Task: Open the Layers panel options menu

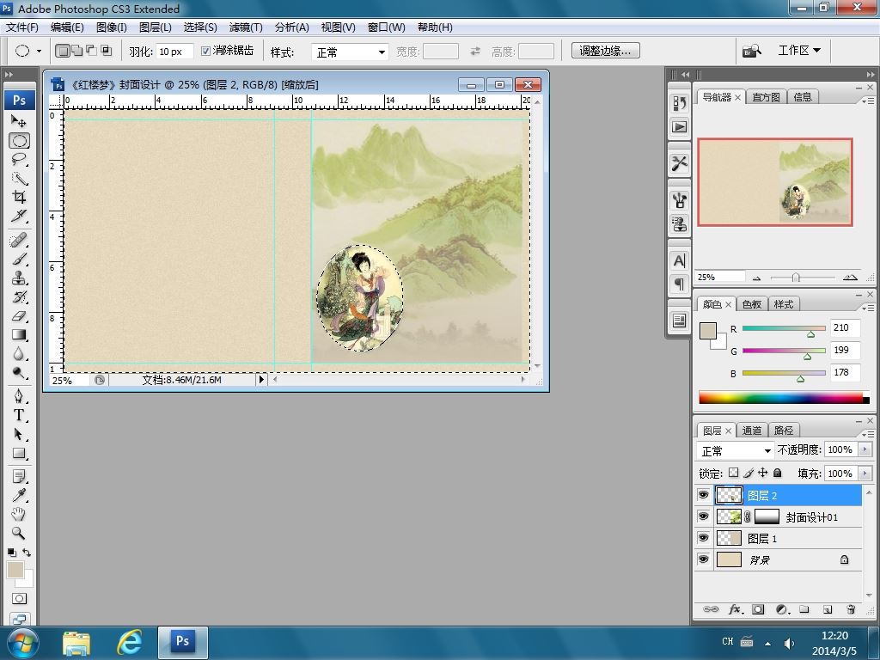Action: tap(868, 434)
